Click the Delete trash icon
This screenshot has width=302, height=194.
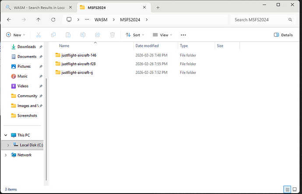[112, 35]
